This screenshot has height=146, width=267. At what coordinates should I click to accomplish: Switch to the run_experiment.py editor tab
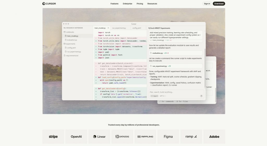click(119, 28)
